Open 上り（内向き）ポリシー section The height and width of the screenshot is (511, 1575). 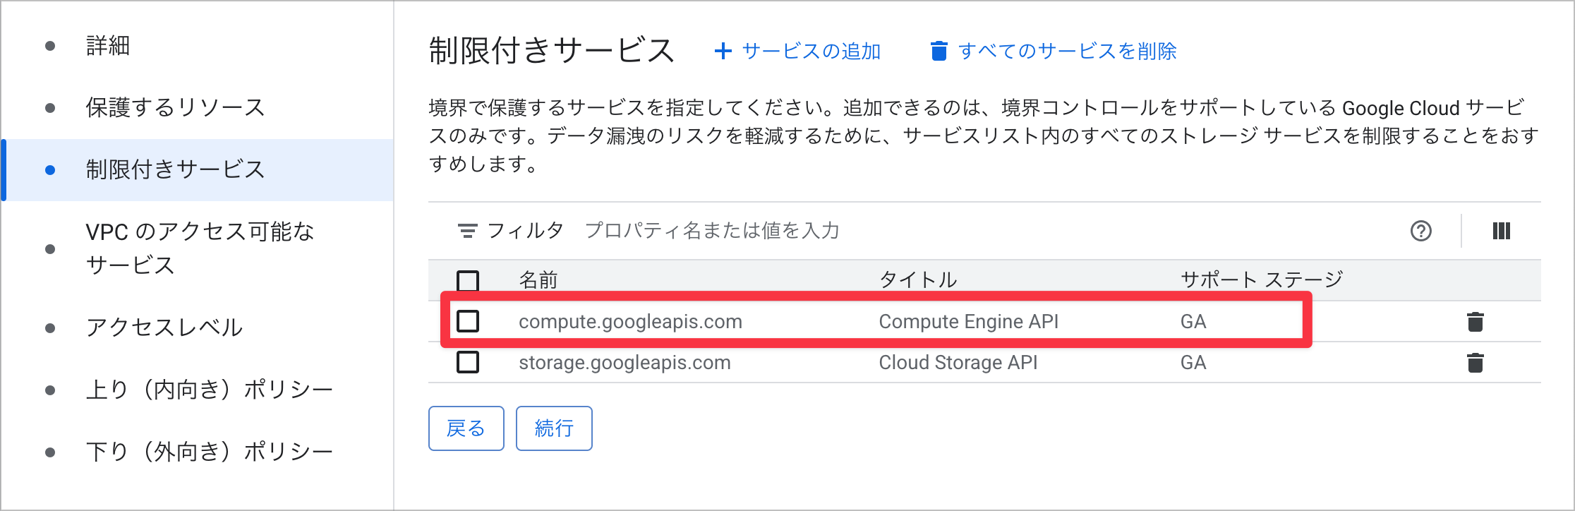tap(209, 390)
